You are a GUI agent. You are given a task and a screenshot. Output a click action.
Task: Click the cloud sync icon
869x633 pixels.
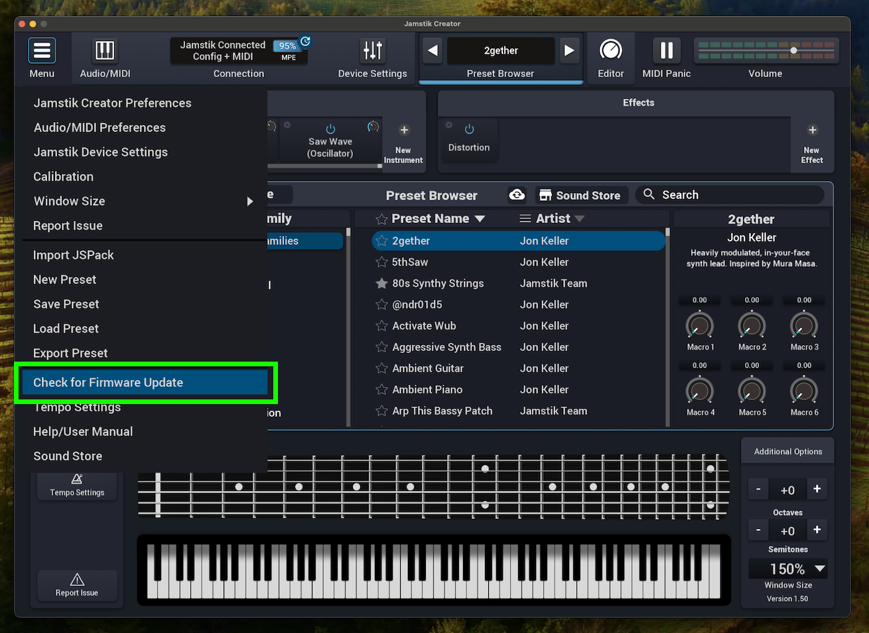(x=517, y=195)
